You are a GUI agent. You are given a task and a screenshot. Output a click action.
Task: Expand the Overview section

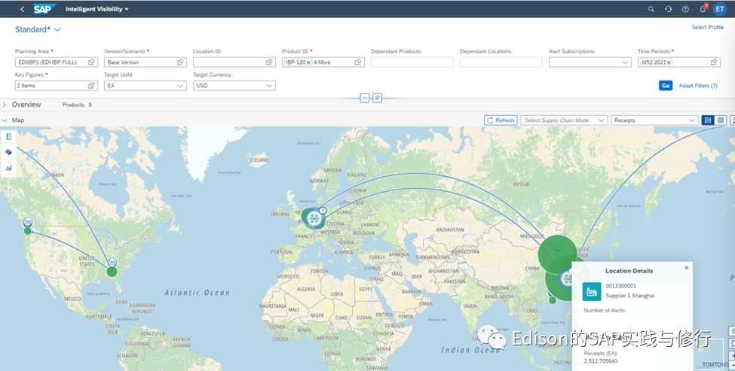point(5,105)
